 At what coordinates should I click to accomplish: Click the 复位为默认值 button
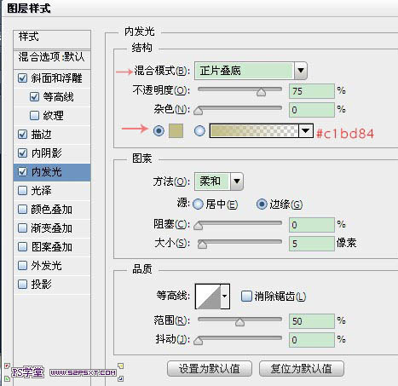tap(302, 369)
